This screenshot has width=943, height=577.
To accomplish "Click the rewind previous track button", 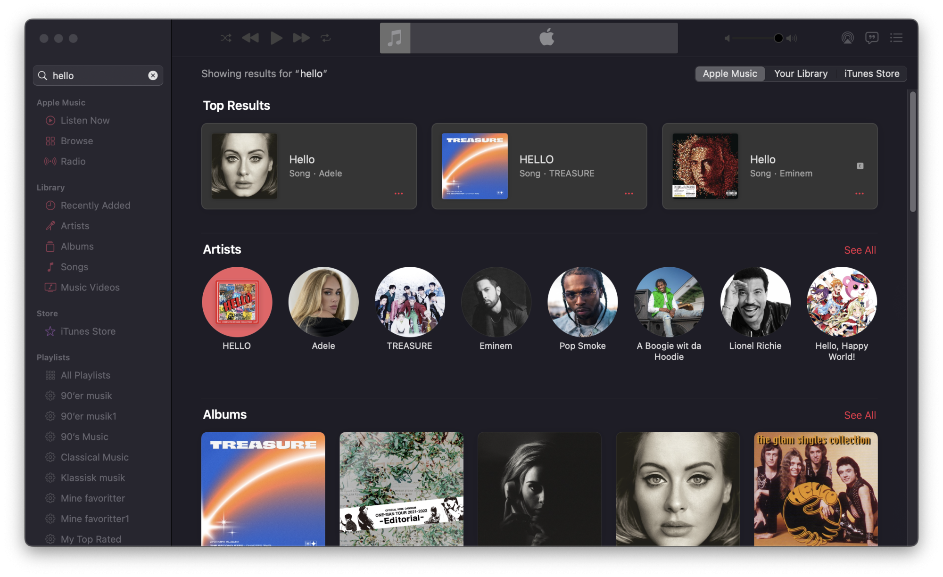I will pyautogui.click(x=250, y=38).
